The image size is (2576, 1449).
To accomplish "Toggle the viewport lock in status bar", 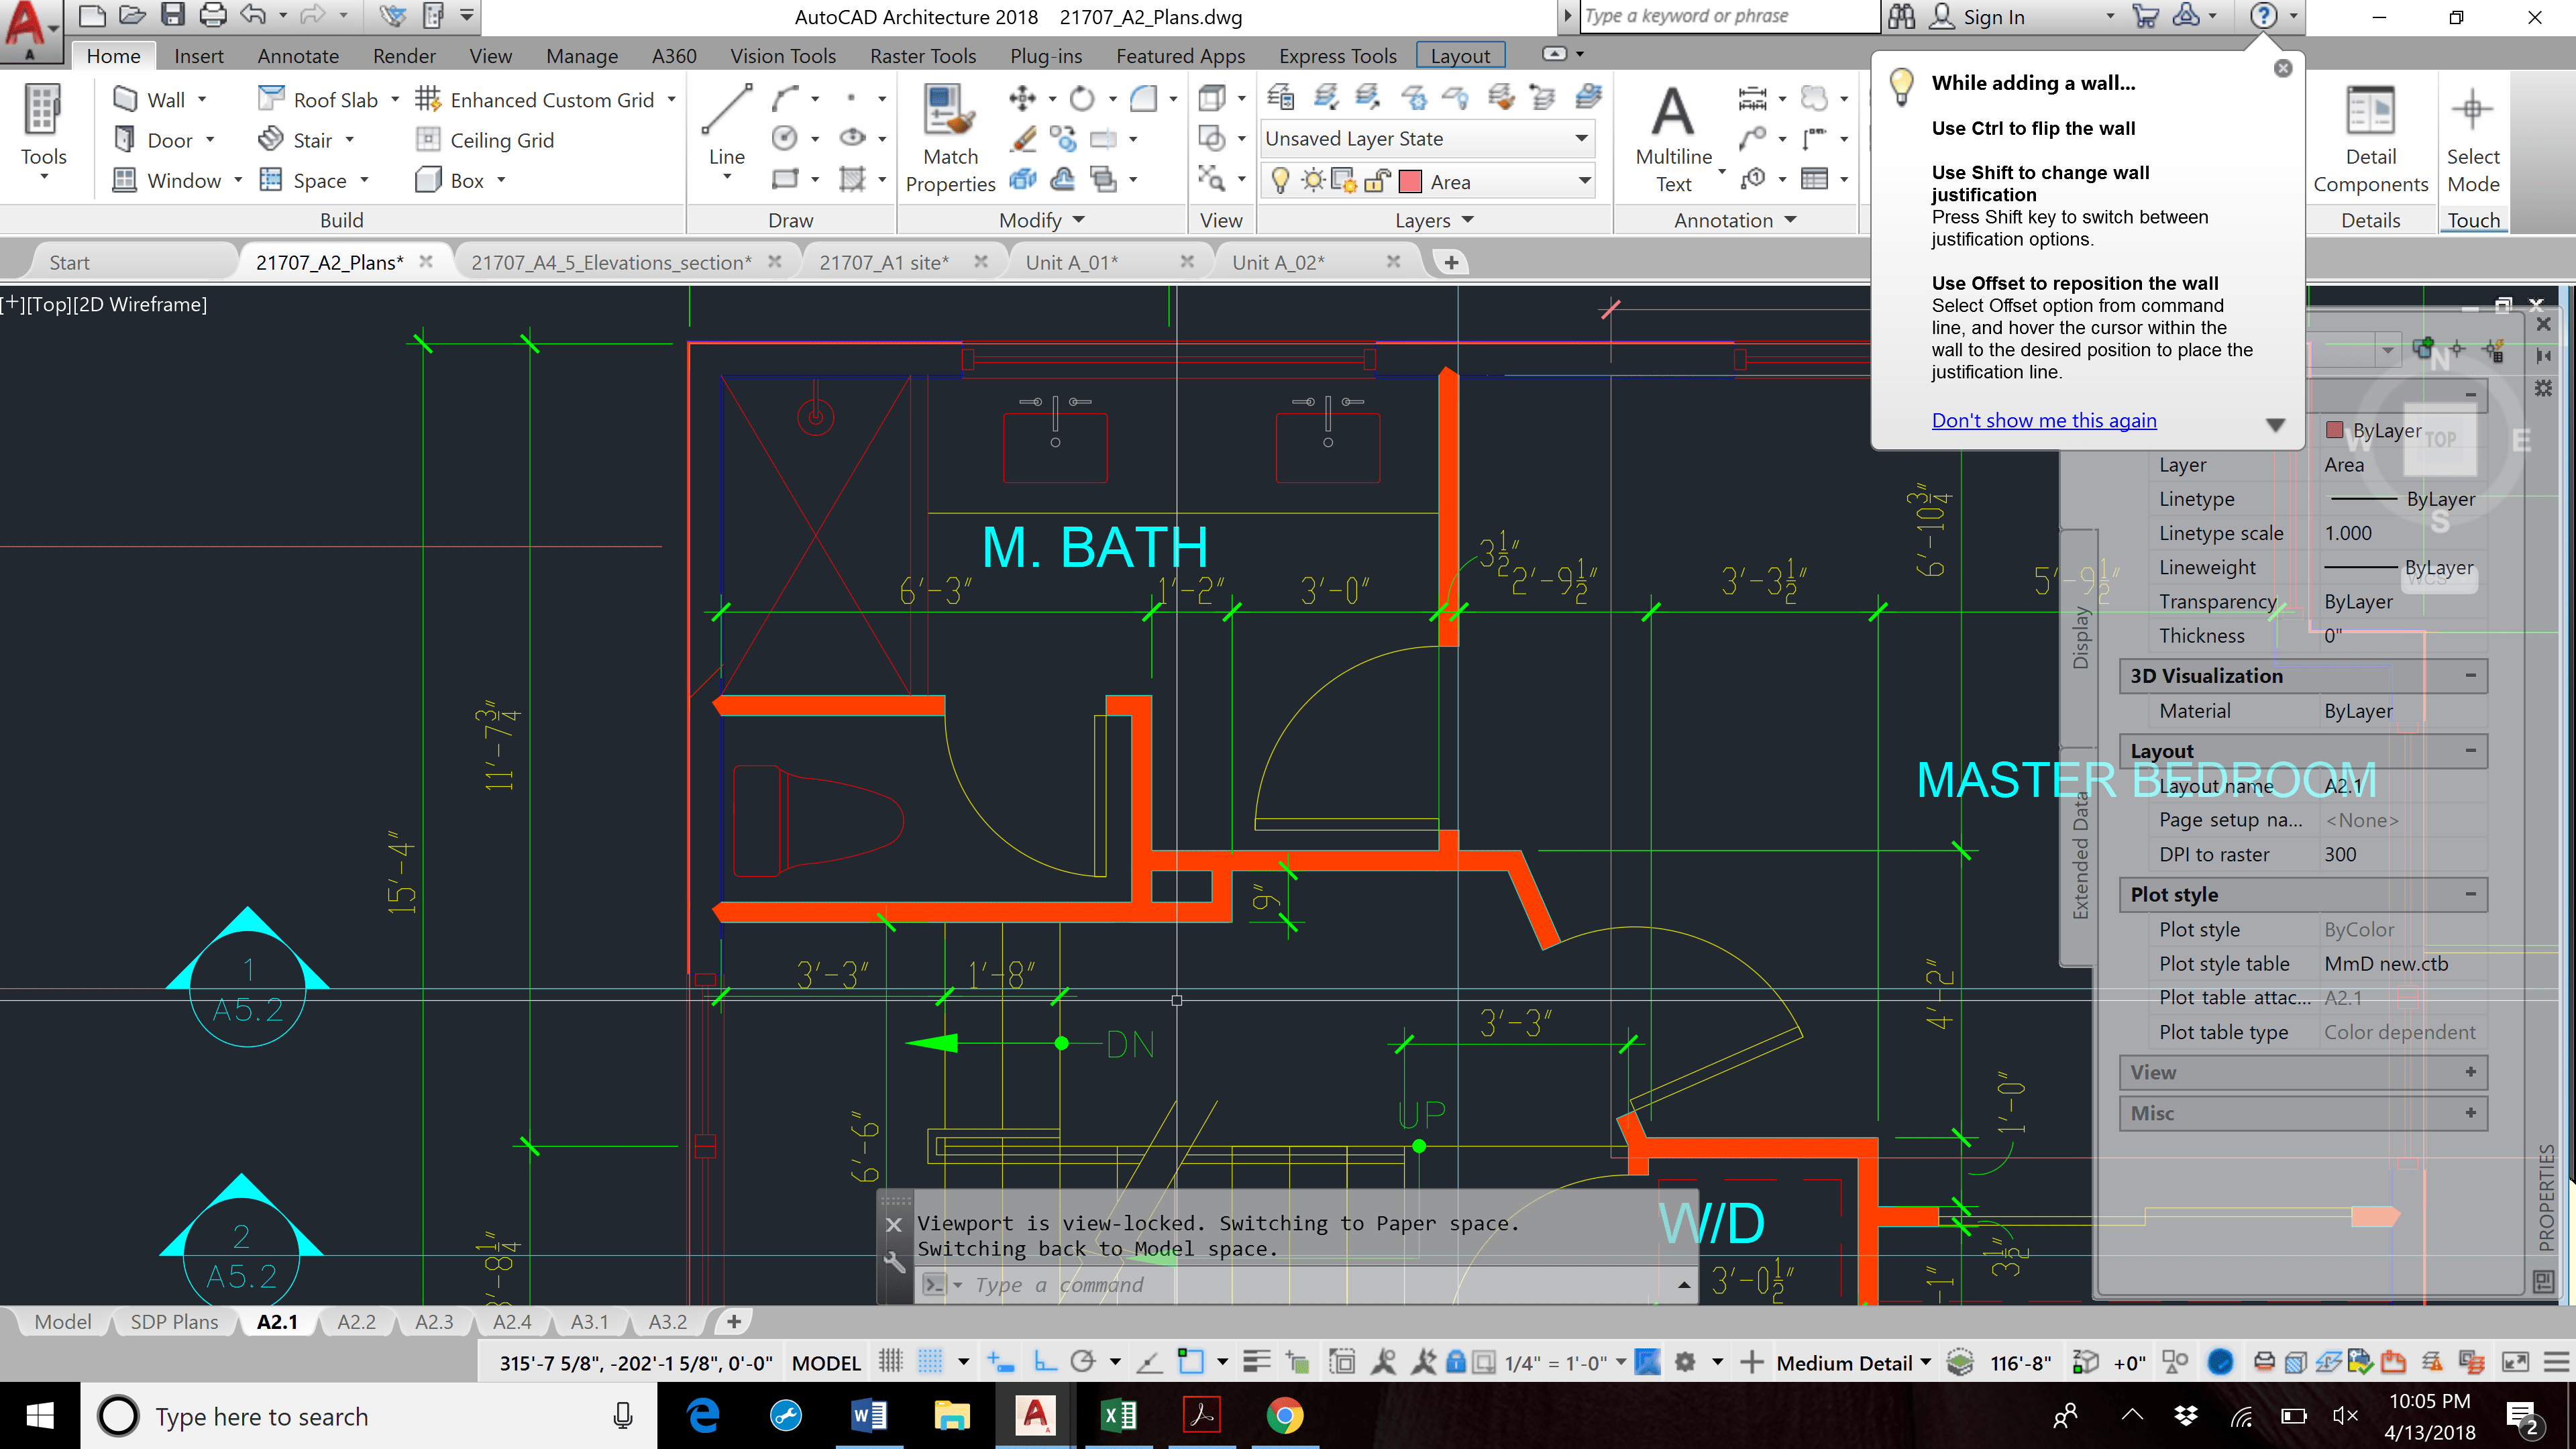I will pyautogui.click(x=1456, y=1362).
